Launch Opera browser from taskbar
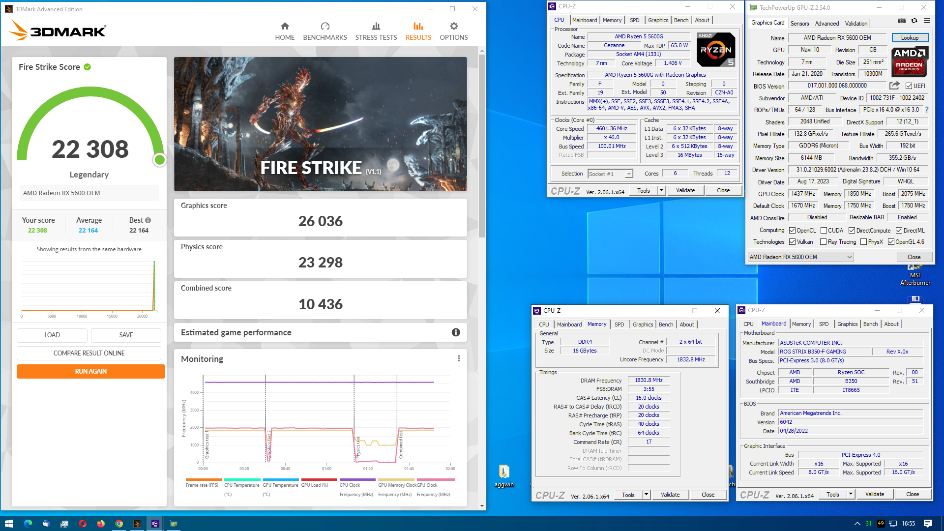944x531 pixels. click(83, 524)
